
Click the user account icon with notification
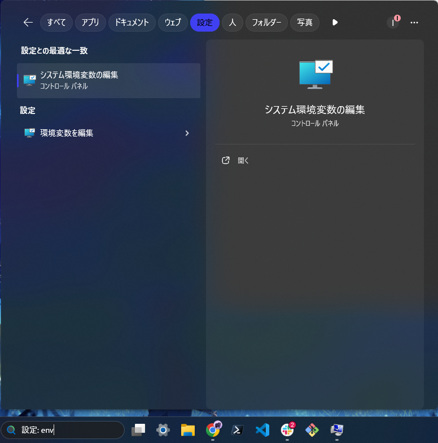click(393, 23)
